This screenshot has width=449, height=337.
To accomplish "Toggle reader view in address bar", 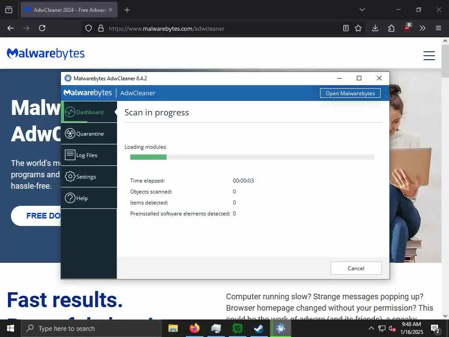I will click(x=346, y=28).
